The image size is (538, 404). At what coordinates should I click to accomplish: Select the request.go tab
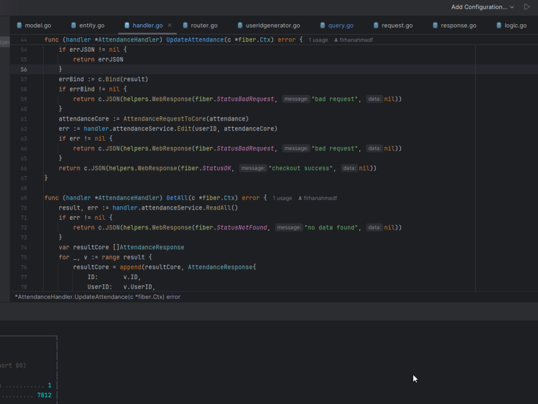(x=393, y=25)
